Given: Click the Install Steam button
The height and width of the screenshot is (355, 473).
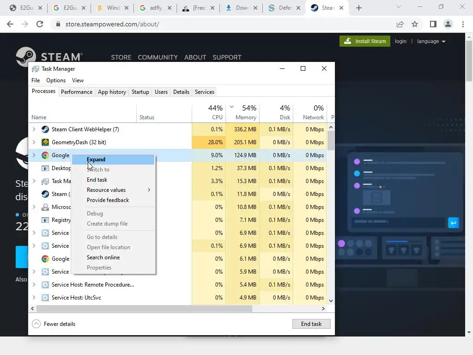Looking at the screenshot, I should tap(365, 41).
